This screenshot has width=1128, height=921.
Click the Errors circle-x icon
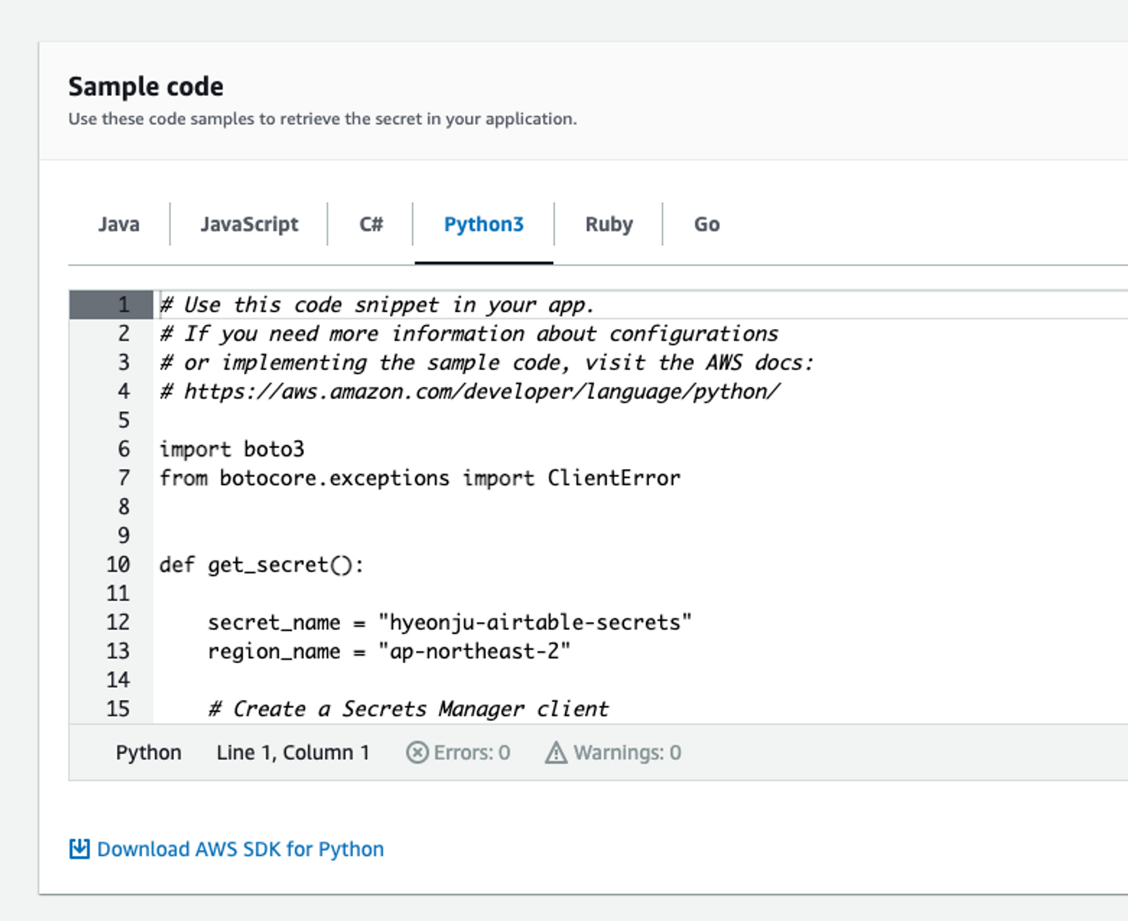click(417, 752)
